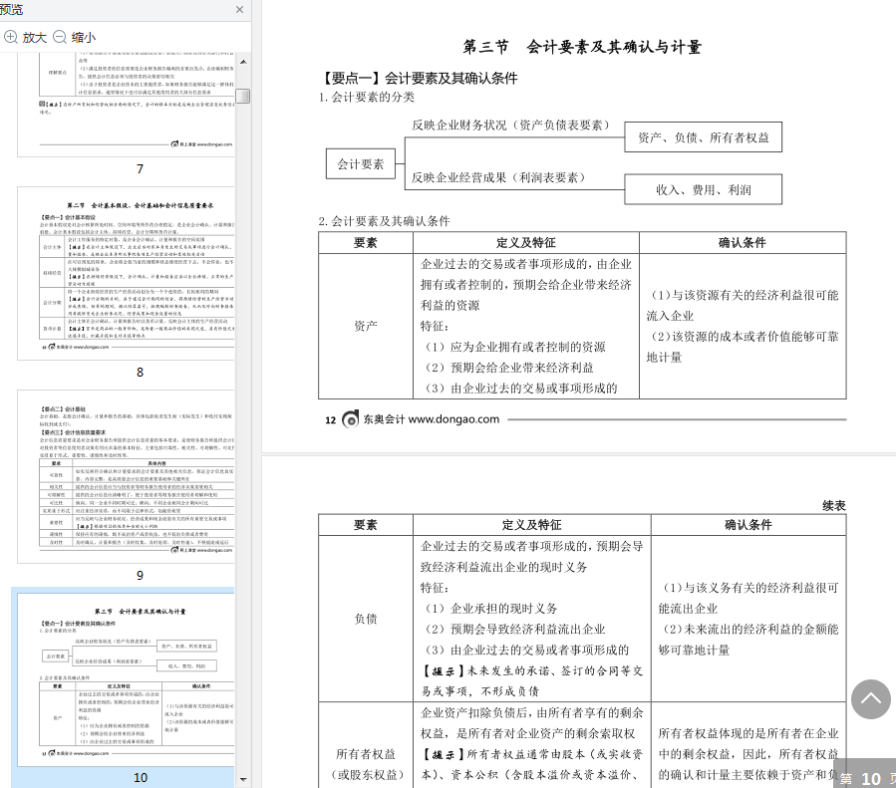The image size is (896, 788).
Task: Open page 9 thumbnail
Action: coord(126,476)
